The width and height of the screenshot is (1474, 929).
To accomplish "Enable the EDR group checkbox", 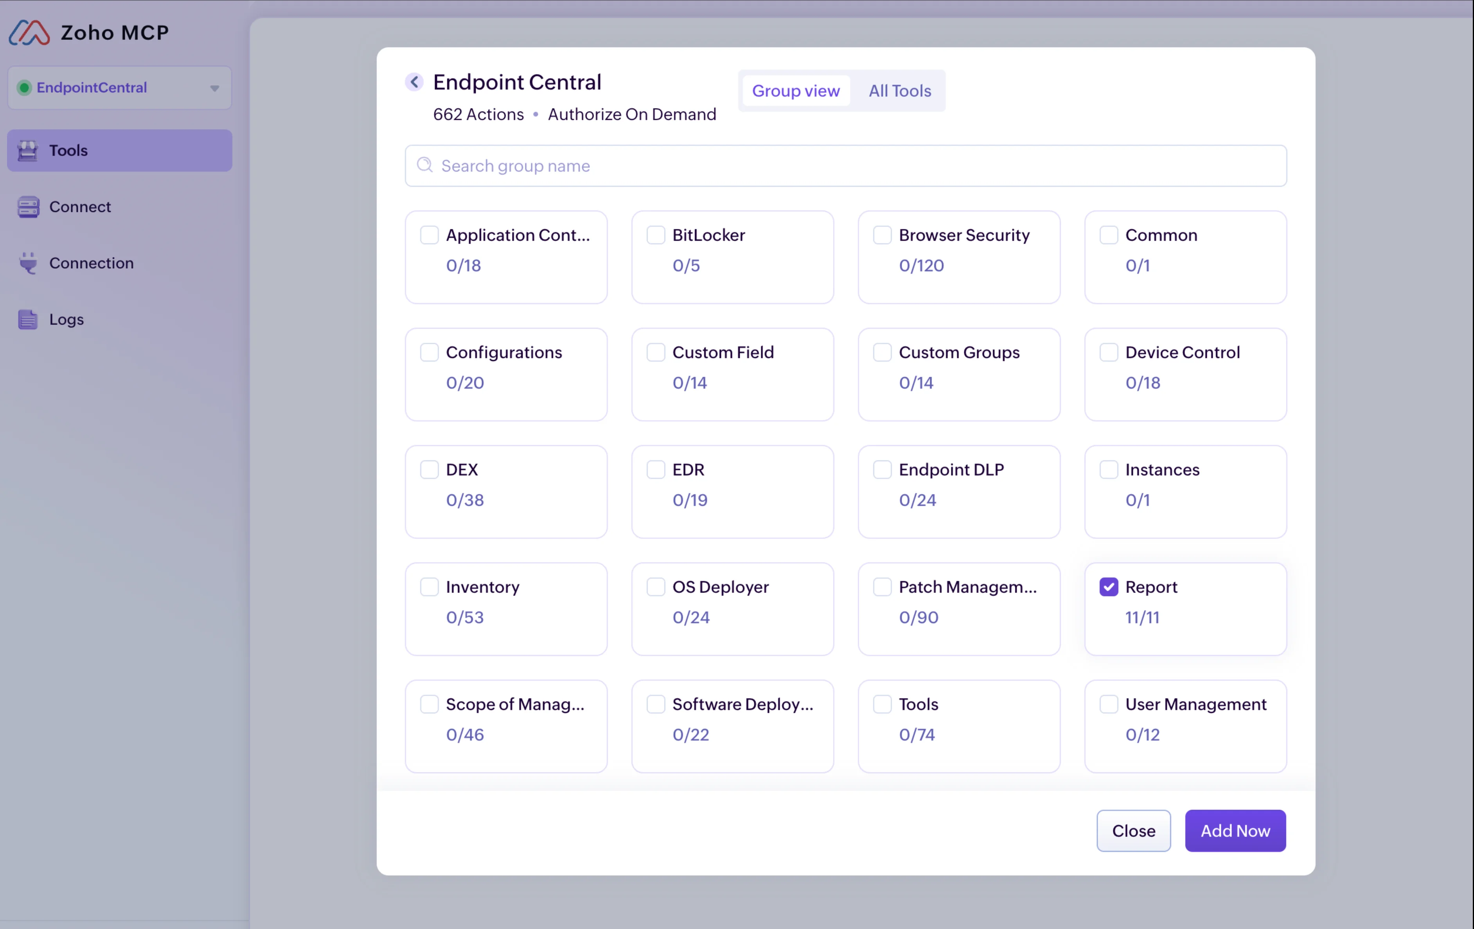I will pyautogui.click(x=656, y=470).
